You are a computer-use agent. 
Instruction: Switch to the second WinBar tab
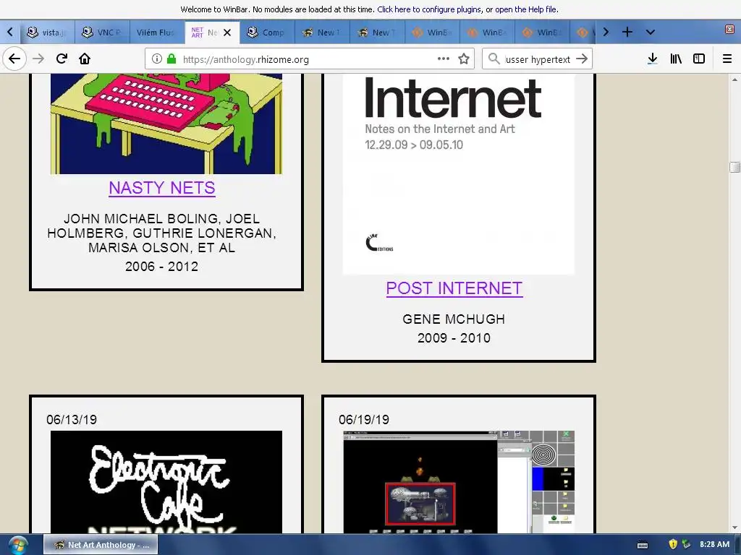[487, 32]
